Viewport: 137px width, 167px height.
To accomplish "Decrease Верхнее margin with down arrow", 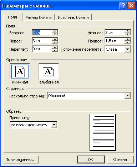I will click(x=55, y=34).
